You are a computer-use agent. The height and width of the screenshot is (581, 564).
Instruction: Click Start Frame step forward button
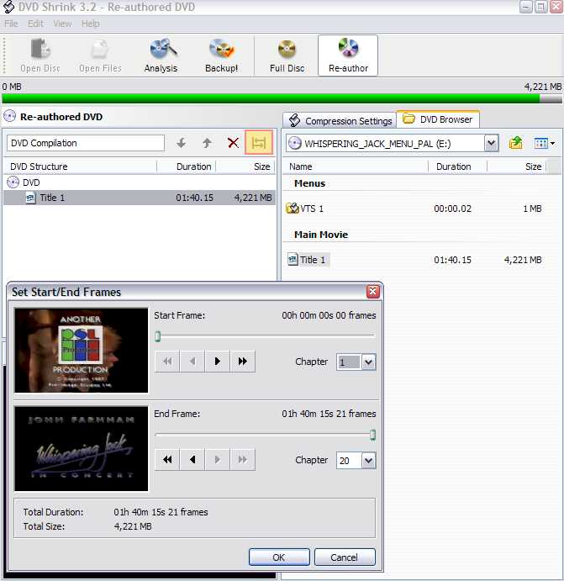[x=218, y=362]
